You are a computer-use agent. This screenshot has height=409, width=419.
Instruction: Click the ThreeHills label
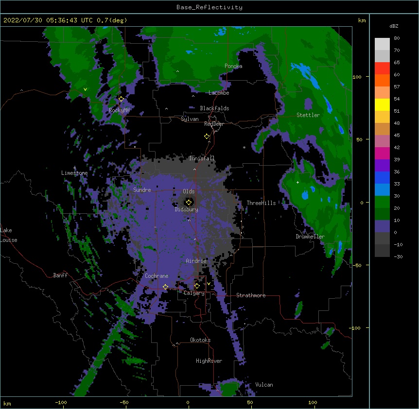(x=262, y=203)
